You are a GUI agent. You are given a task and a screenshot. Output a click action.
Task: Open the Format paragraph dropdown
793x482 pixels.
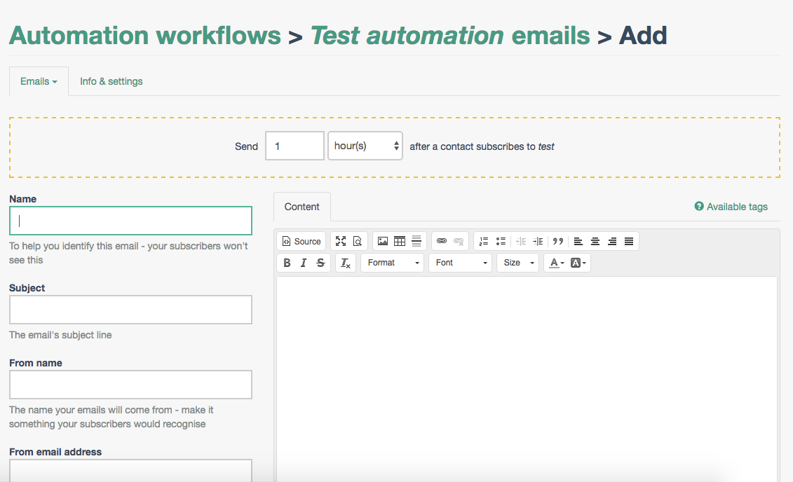click(x=392, y=263)
